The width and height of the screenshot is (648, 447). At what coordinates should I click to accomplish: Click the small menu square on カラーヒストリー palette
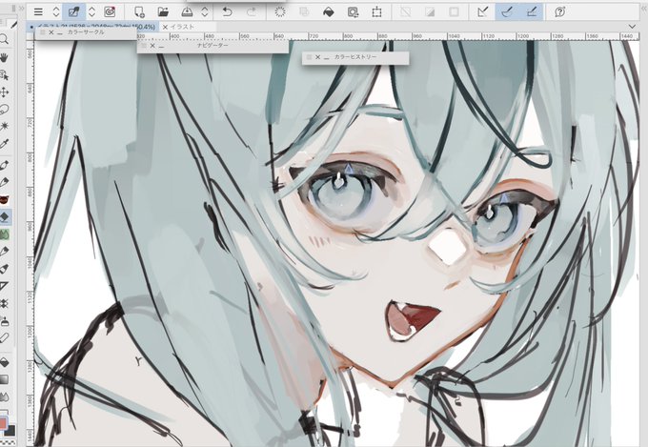click(309, 57)
